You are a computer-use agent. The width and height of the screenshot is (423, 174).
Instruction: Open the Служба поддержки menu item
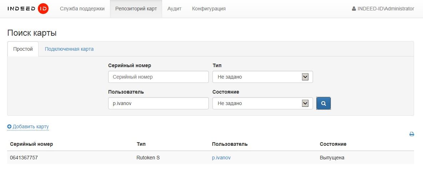(82, 9)
